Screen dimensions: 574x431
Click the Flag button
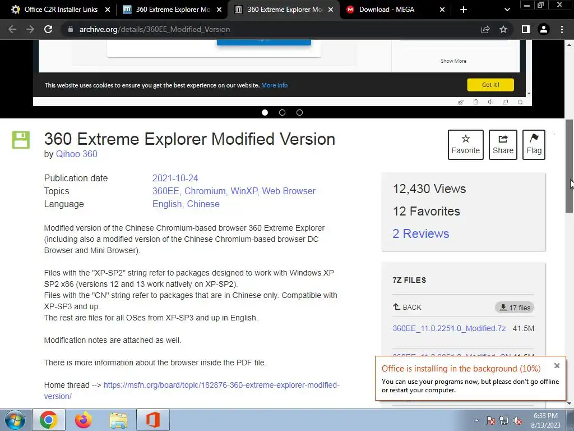[x=534, y=144]
